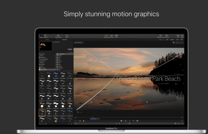Switch to the Inspector tab
The height and width of the screenshot is (134, 208).
[64, 40]
